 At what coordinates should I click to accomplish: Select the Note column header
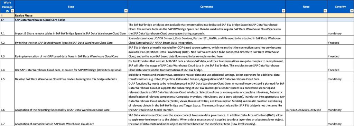coord(306,7)
